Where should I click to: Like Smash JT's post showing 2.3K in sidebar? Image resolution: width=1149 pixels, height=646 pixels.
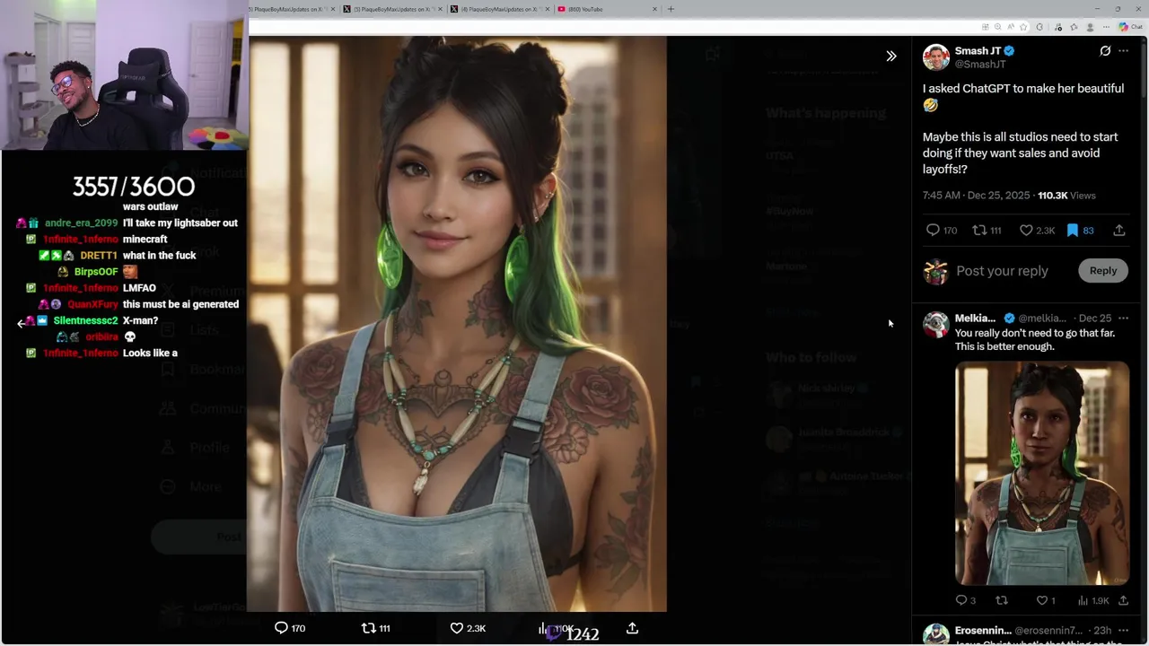(1037, 231)
